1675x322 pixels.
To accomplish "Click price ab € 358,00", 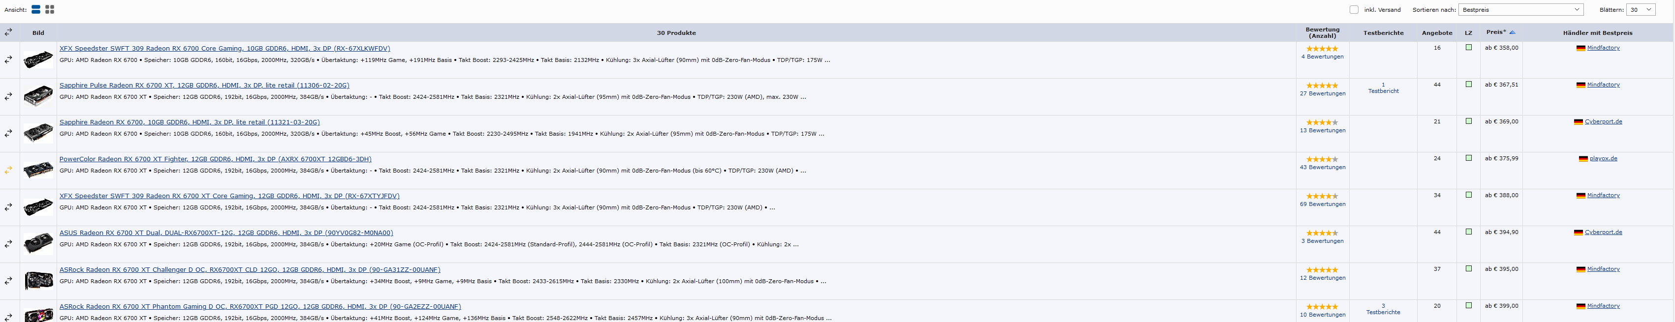I will [x=1501, y=48].
